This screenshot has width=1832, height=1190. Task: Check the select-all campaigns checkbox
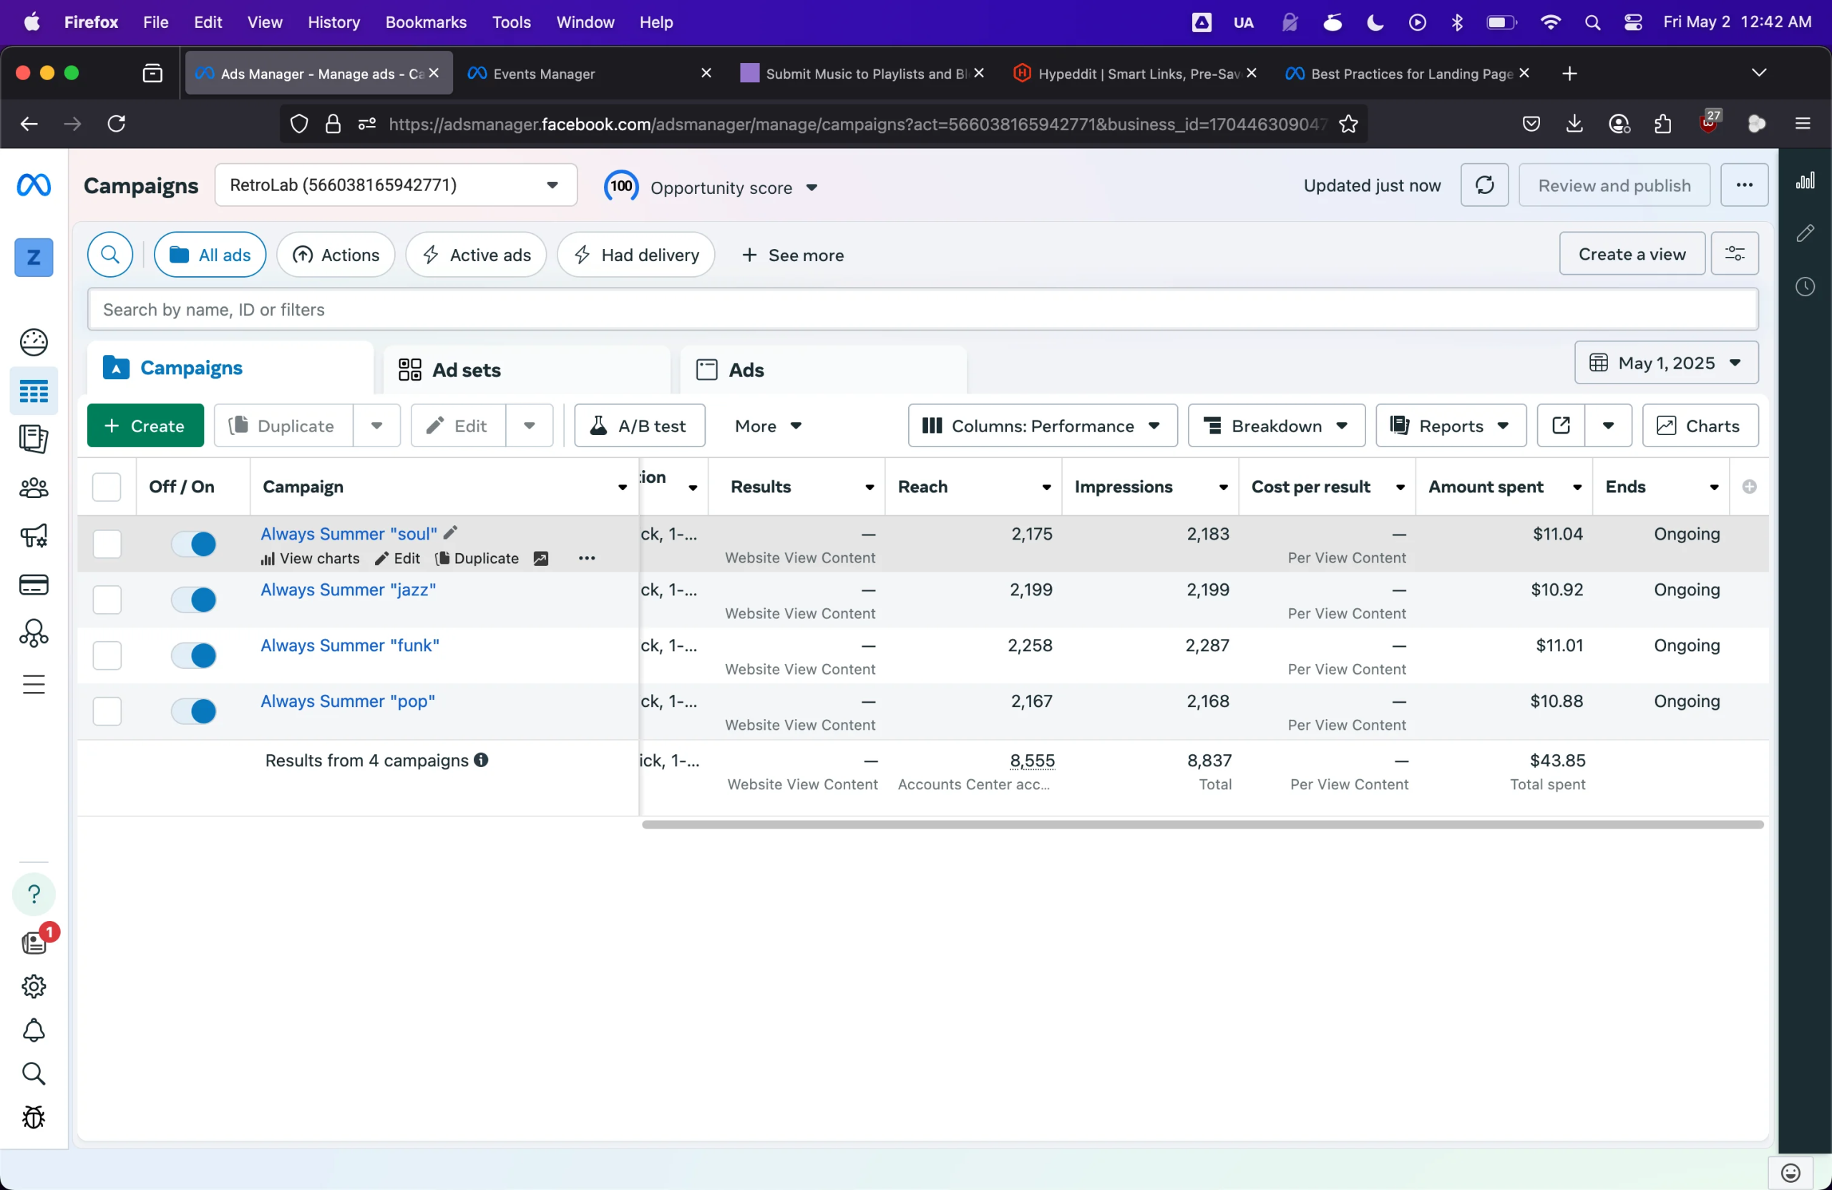pyautogui.click(x=106, y=487)
